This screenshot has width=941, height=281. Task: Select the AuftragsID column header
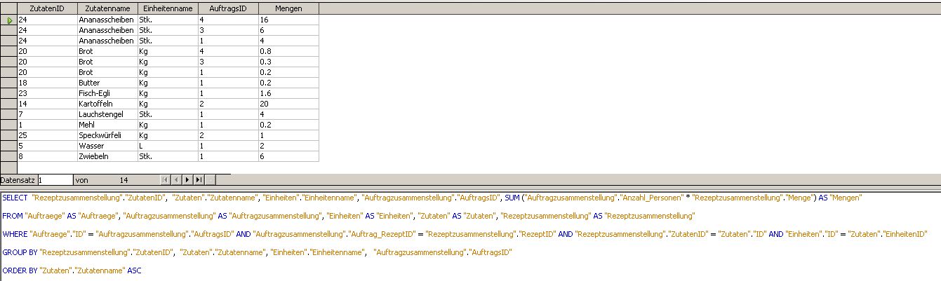(x=227, y=8)
